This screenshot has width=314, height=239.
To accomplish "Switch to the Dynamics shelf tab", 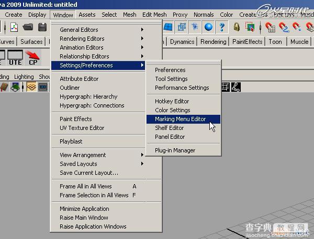I will (x=182, y=42).
